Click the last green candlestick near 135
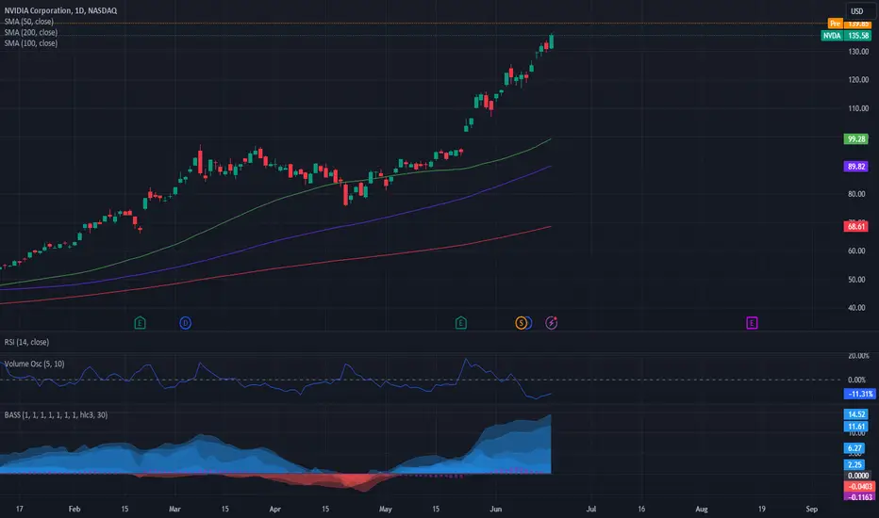 [x=552, y=41]
